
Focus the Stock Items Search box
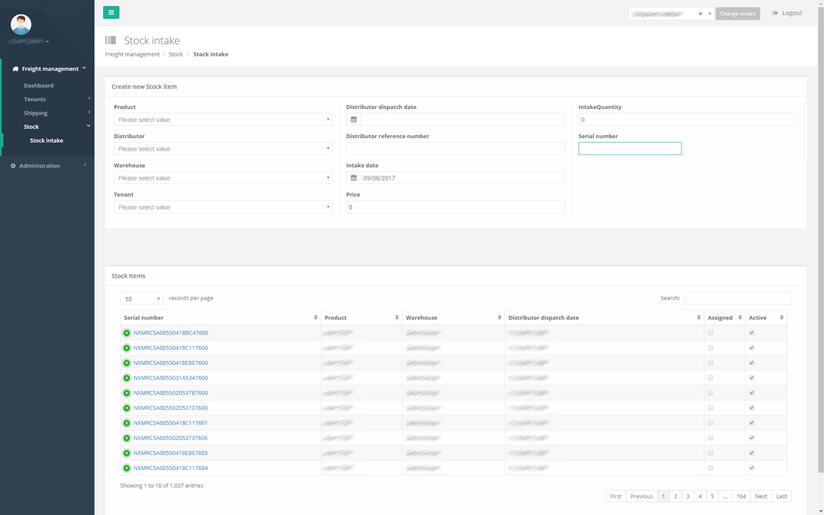[738, 299]
